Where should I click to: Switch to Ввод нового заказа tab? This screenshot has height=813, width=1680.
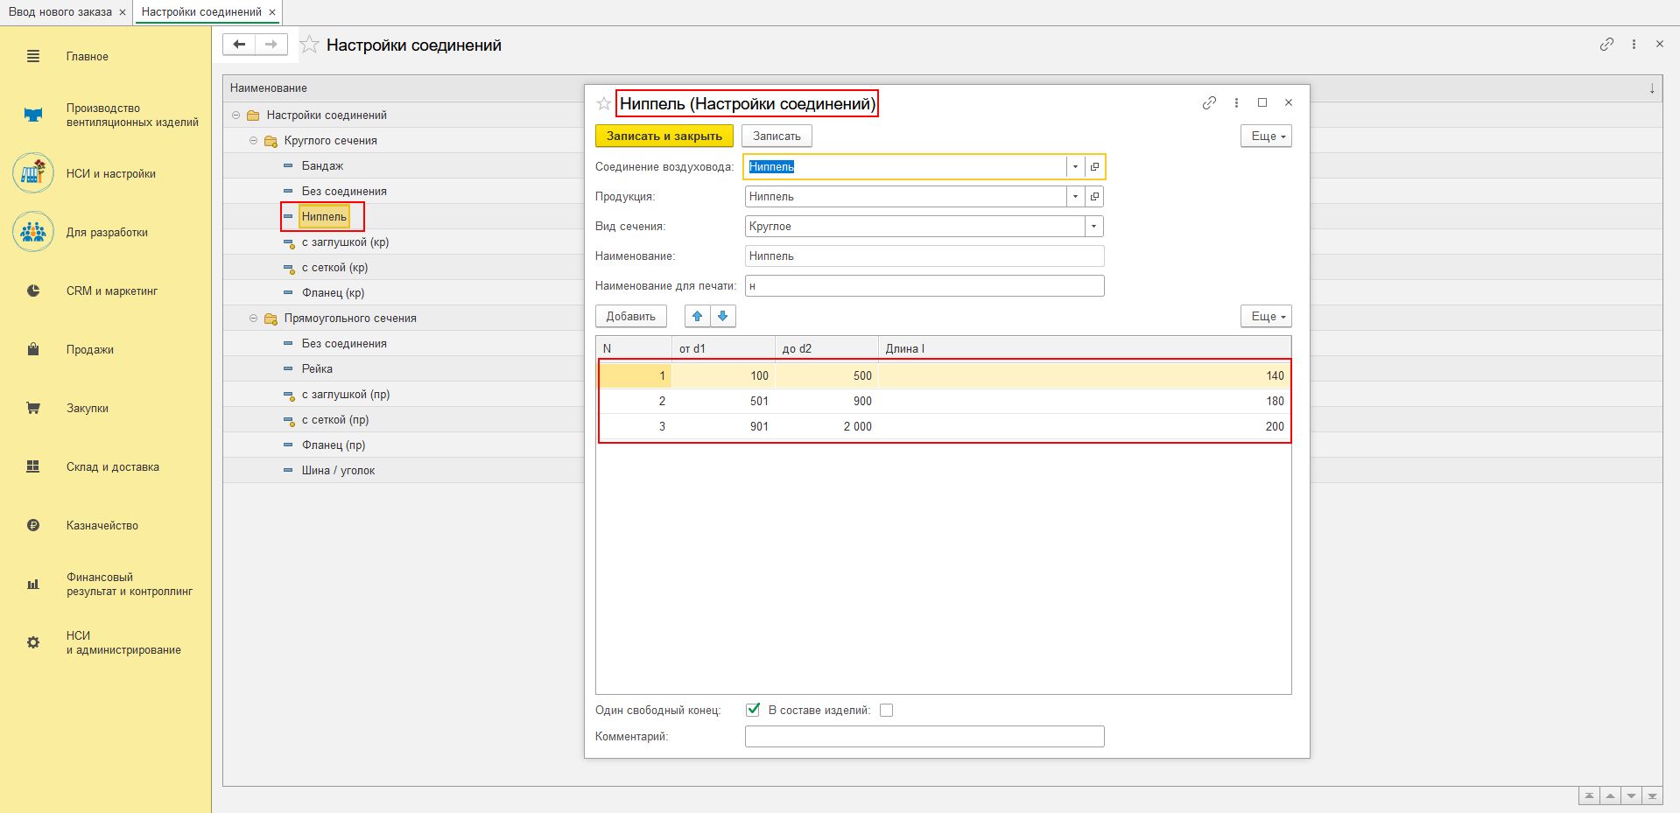(x=60, y=12)
